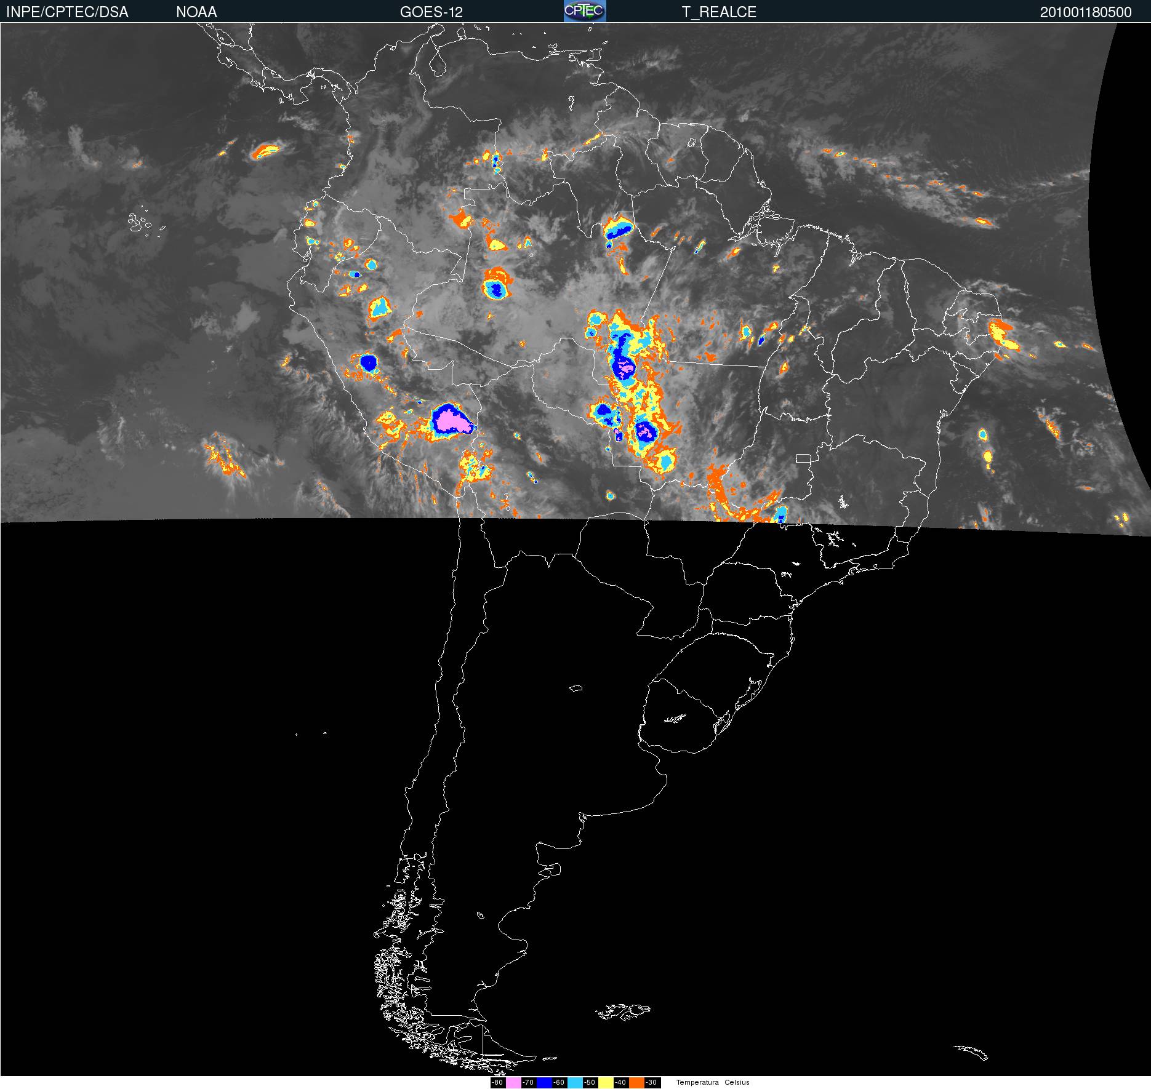Click the -70 legend value
Viewport: 1151px width, 1089px height.
(x=529, y=1083)
